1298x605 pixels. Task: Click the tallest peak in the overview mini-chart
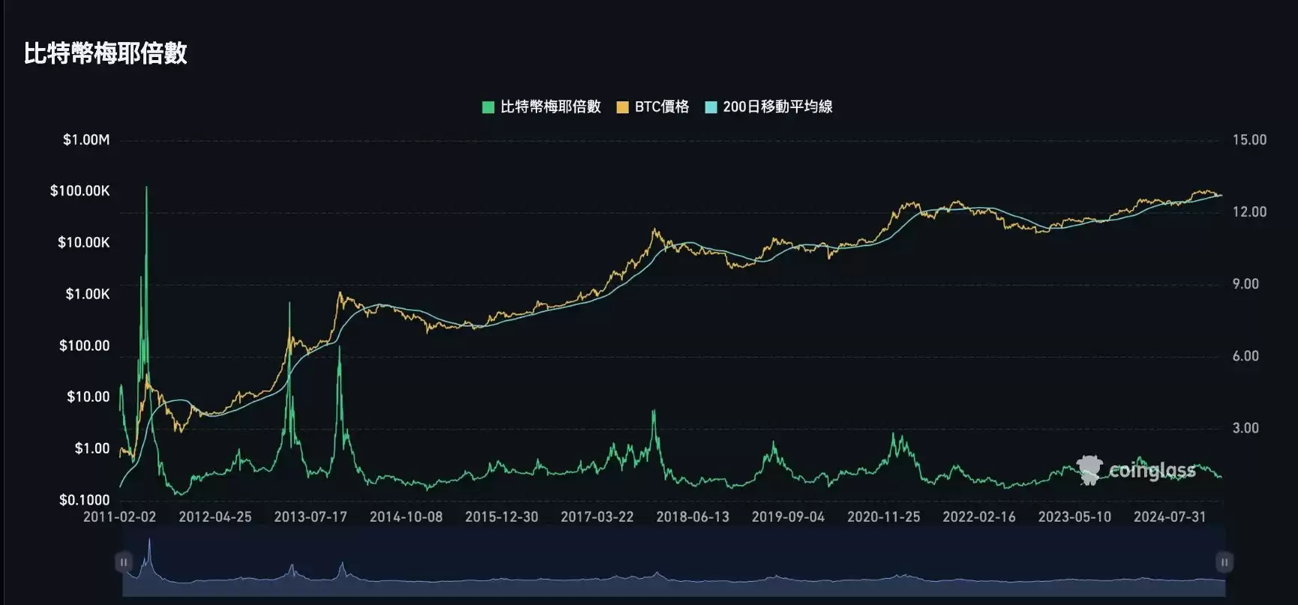(149, 542)
